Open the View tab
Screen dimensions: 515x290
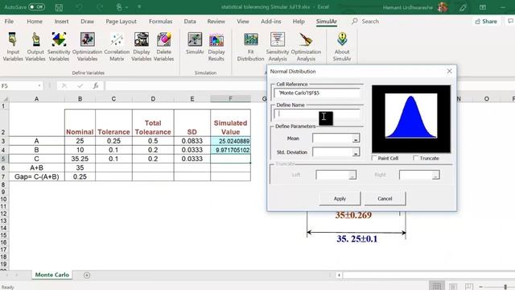[x=243, y=22]
